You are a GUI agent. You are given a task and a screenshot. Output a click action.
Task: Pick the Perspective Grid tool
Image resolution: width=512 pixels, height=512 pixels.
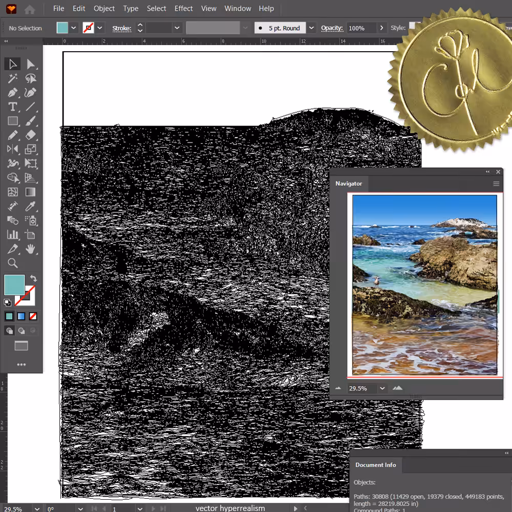point(31,178)
